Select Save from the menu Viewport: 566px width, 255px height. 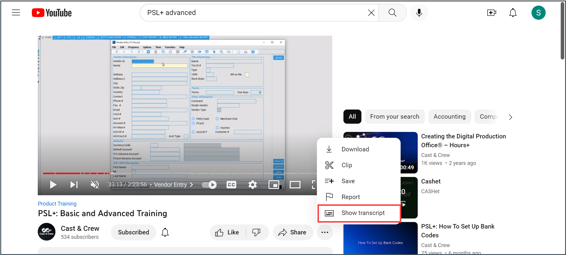point(359,181)
